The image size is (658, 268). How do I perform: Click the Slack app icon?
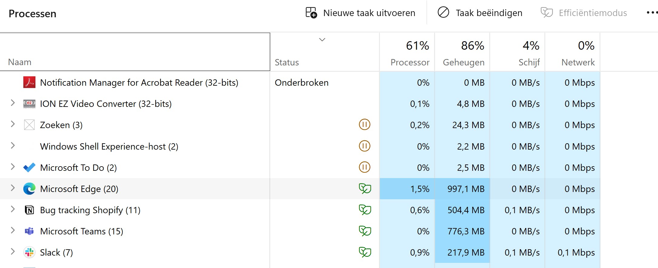(x=29, y=252)
